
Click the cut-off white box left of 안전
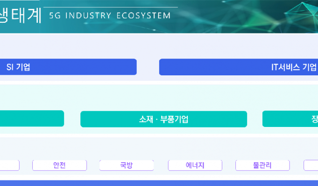pyautogui.click(x=9, y=165)
